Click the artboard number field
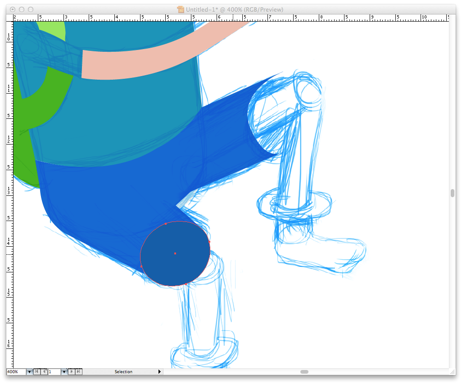This screenshot has height=384, width=462. (x=54, y=372)
